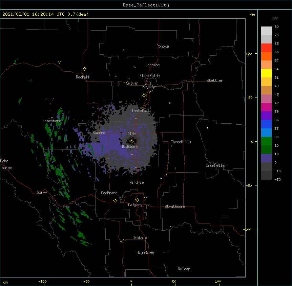
Task: Click the Vulcan town label
Action: click(184, 269)
